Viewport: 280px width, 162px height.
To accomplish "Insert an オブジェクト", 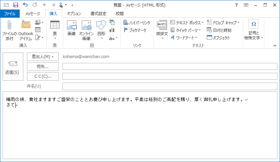I will click(218, 38).
